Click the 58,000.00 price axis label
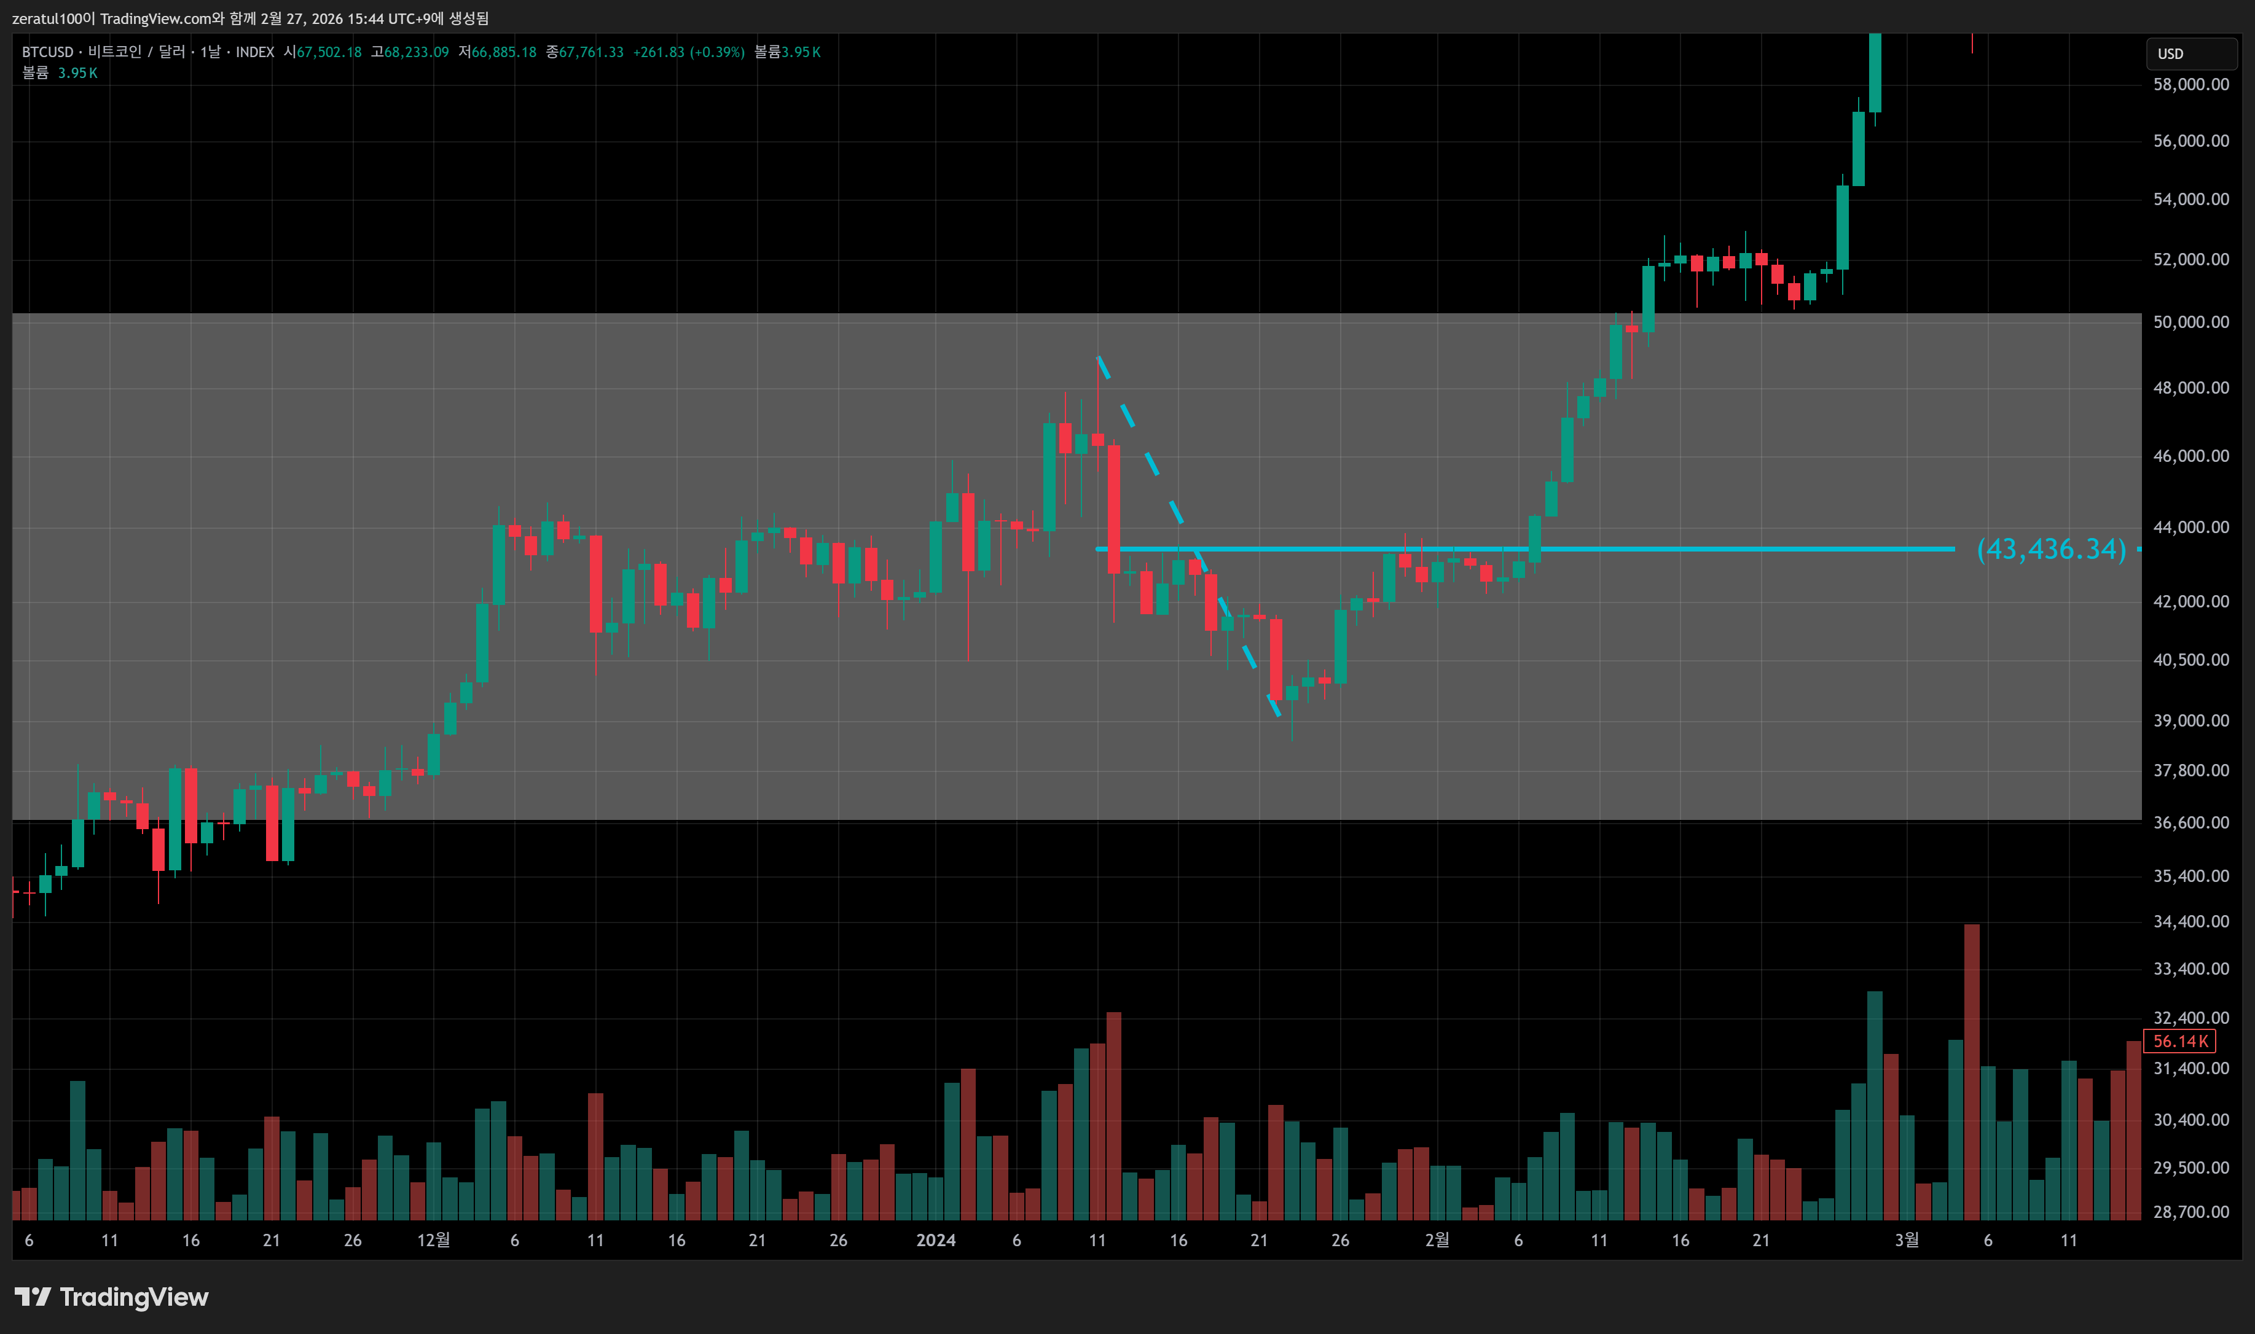This screenshot has width=2255, height=1334. tap(2191, 85)
